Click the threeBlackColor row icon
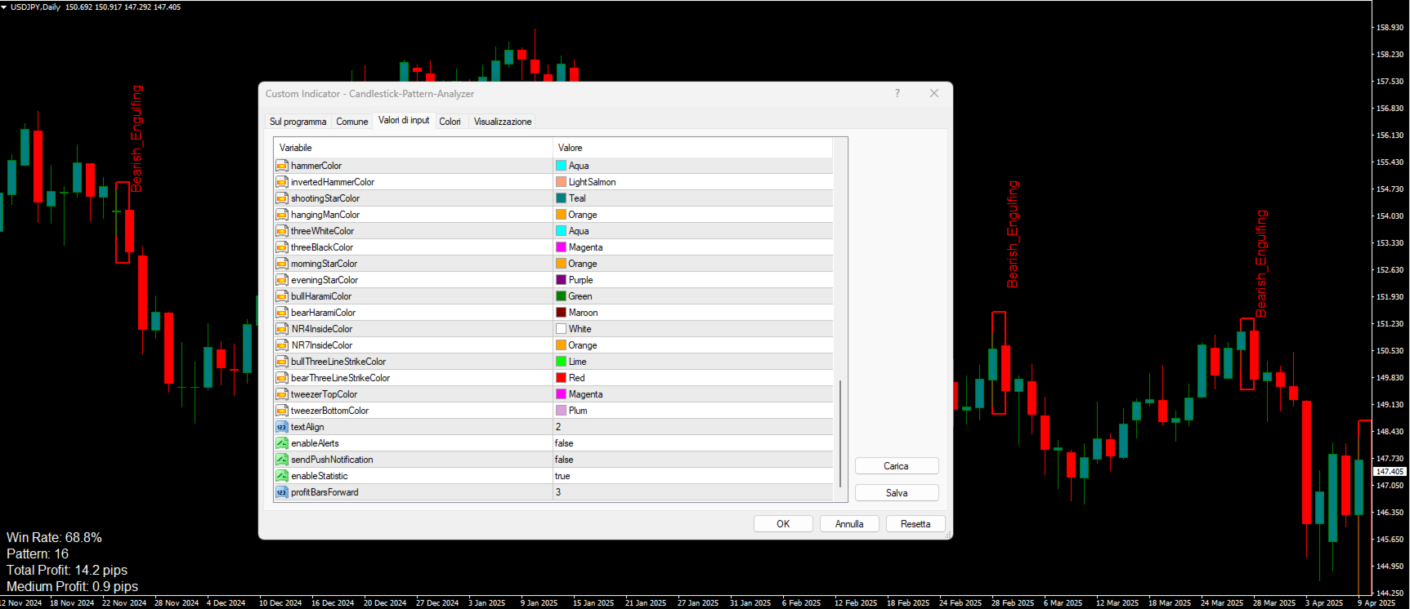The height and width of the screenshot is (609, 1410). pos(281,247)
